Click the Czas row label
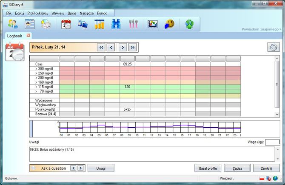285x185 pixels. (39, 64)
